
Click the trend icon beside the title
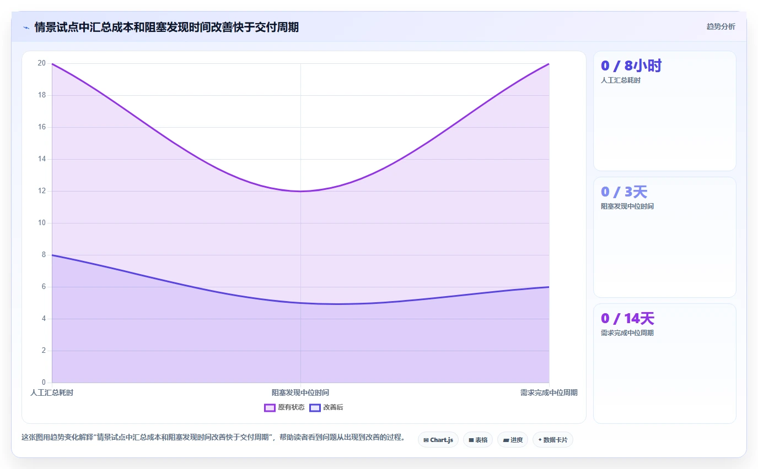click(26, 27)
